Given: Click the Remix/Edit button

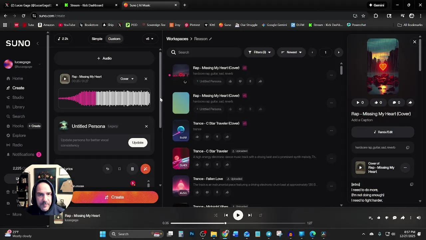Looking at the screenshot, I should click(383, 132).
